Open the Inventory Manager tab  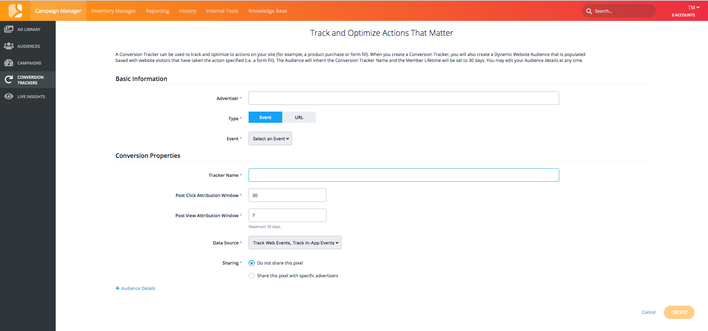pos(114,11)
